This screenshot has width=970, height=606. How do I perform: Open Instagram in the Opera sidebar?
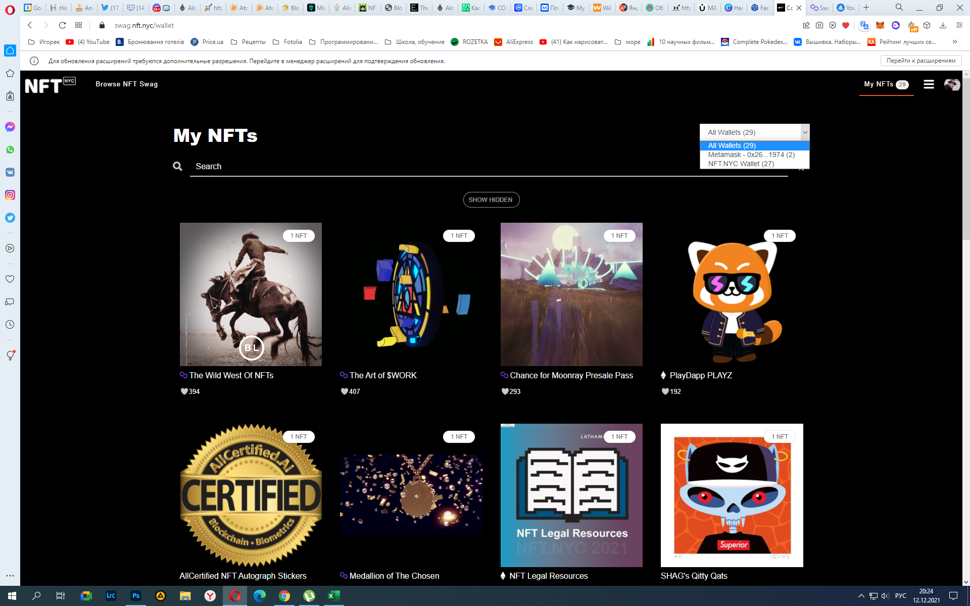pyautogui.click(x=10, y=195)
